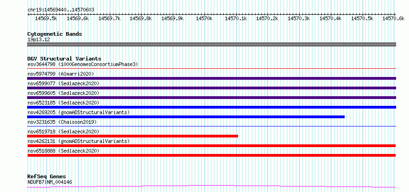409x192 pixels.
Task: Click the 14570.3k ruler tick label
Action: pos(299,18)
